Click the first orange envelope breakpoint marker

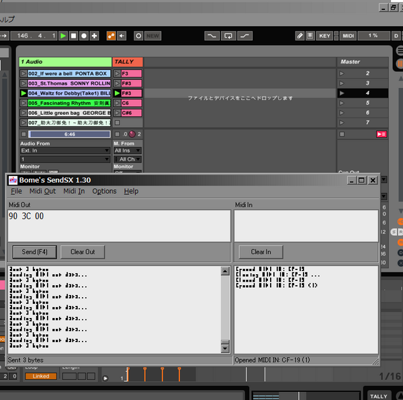128,369
